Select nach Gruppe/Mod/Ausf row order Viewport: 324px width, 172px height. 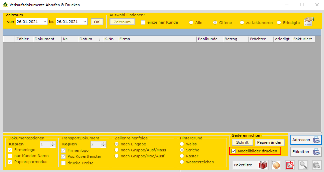click(x=117, y=156)
